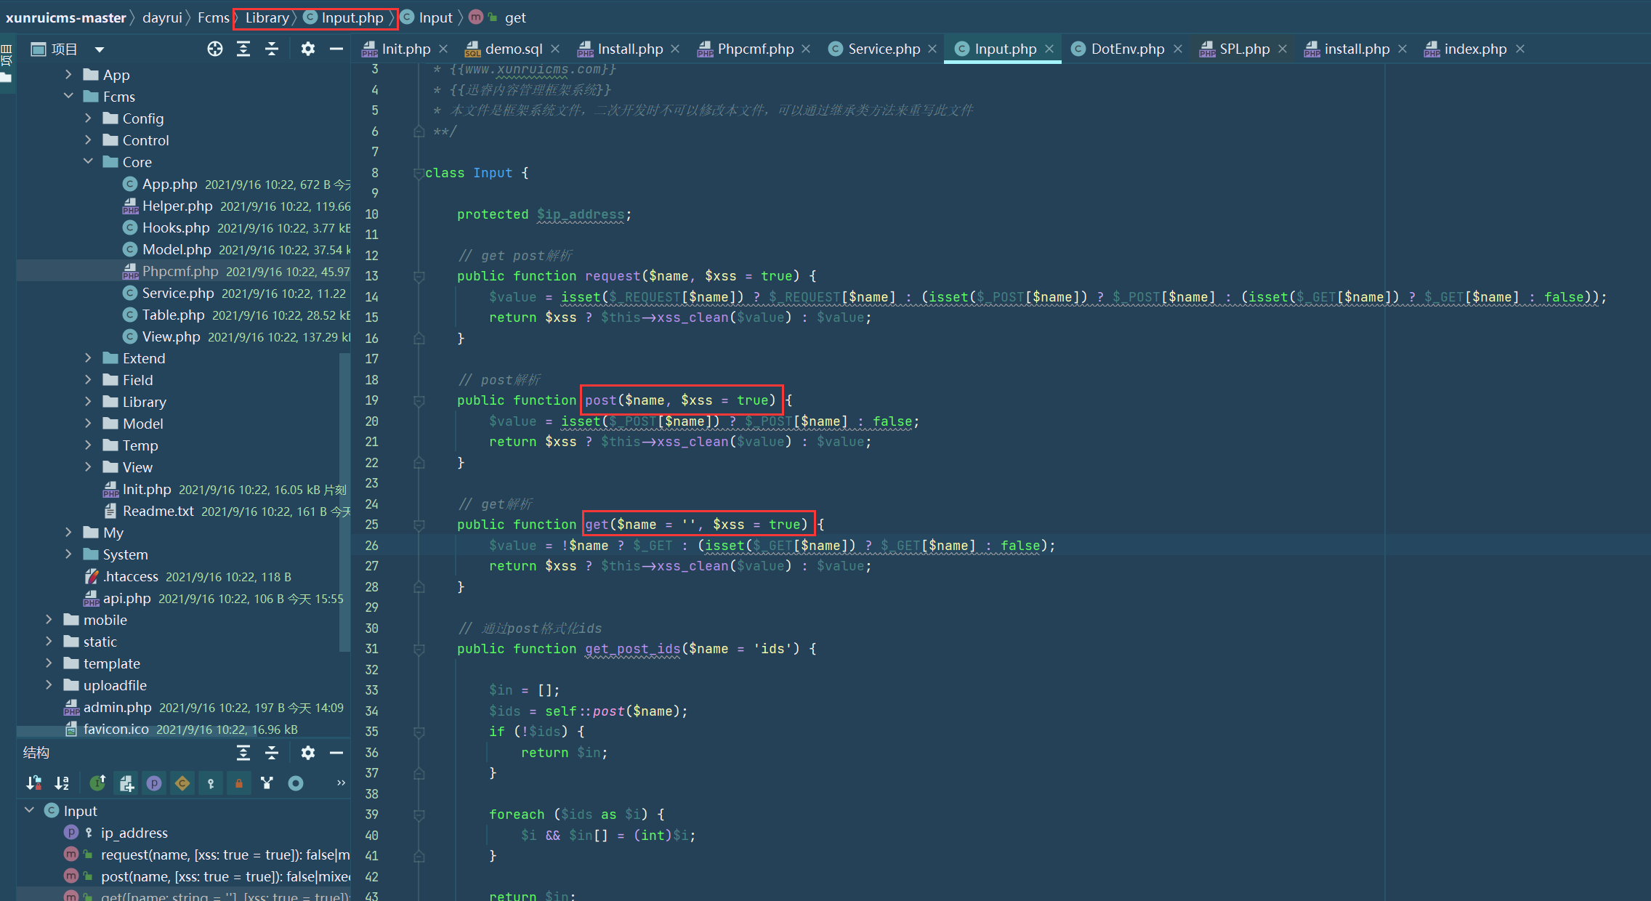Switch to the demo.sql tab
Viewport: 1651px width, 901px height.
coord(513,49)
